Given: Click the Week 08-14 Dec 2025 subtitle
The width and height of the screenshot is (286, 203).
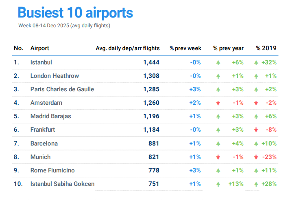Looking at the screenshot, I should 64,26.
